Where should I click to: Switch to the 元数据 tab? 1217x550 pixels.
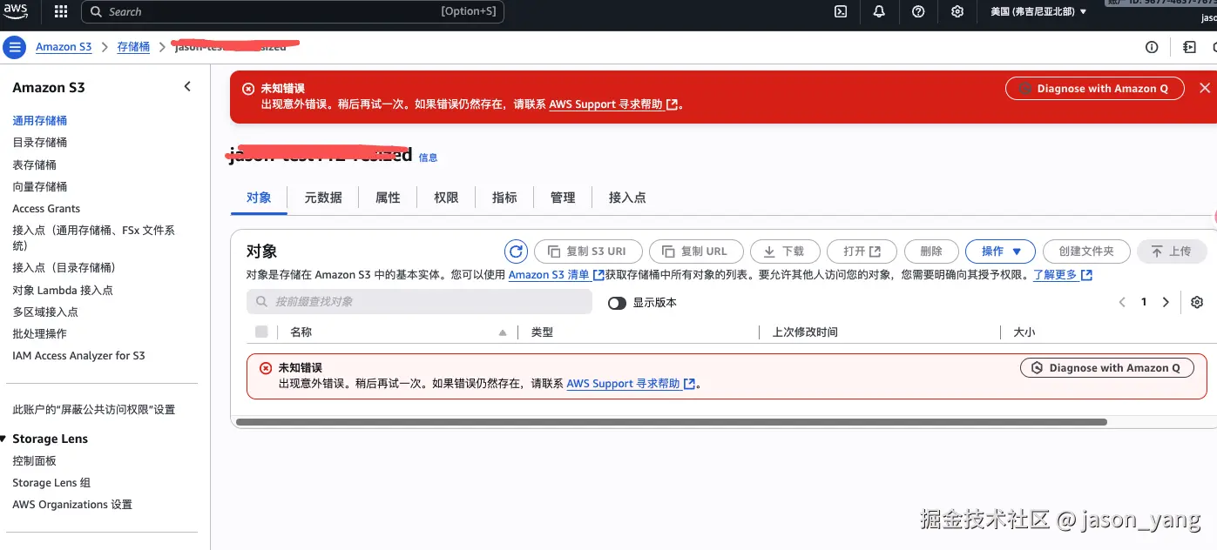tap(323, 198)
